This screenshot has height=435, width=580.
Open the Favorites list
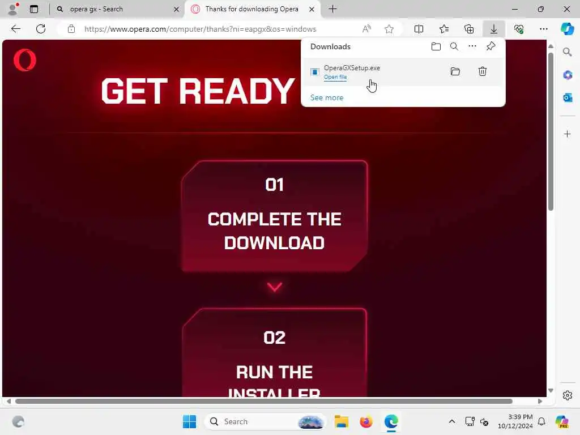(x=444, y=29)
